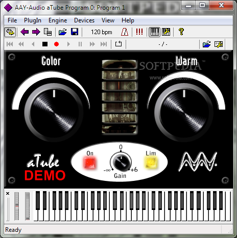Save bank with the blue floppy disk icon
This screenshot has width=237, height=238.
click(75, 32)
